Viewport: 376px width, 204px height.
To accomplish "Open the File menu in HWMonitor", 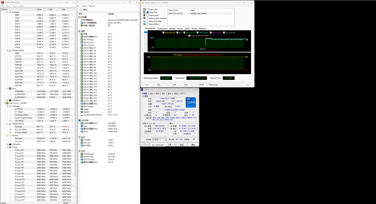I will coord(3,6).
